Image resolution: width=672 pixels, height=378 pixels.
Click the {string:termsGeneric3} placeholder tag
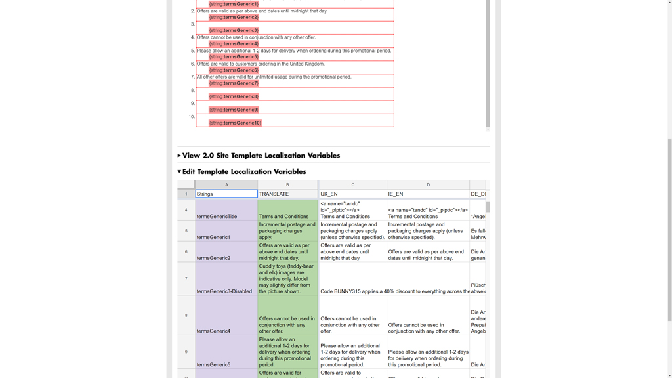coord(234,30)
